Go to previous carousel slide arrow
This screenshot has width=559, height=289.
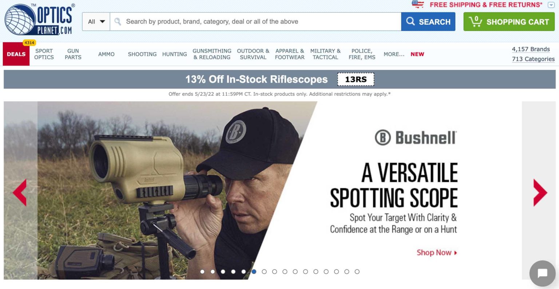coord(20,192)
